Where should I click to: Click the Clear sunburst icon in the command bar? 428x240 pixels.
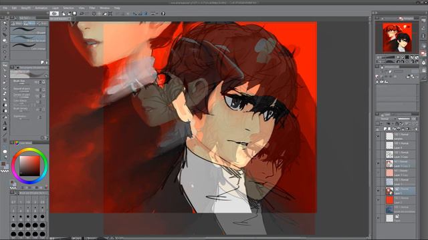94,13
